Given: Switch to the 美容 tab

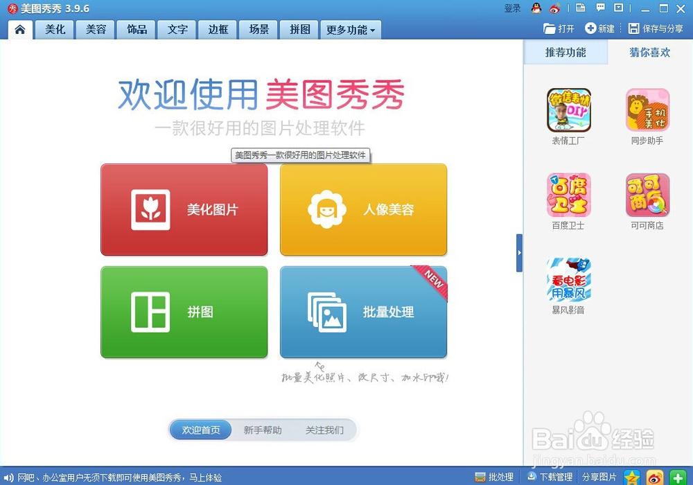Looking at the screenshot, I should click(x=96, y=30).
